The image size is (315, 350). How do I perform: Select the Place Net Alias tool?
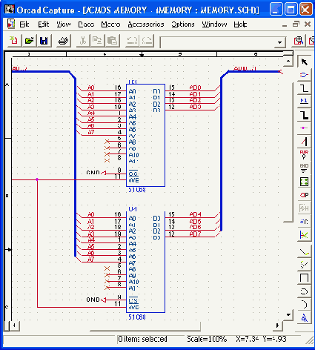pos(304,101)
